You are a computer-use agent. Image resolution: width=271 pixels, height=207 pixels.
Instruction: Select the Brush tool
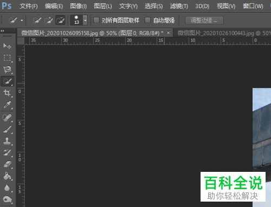(7, 129)
